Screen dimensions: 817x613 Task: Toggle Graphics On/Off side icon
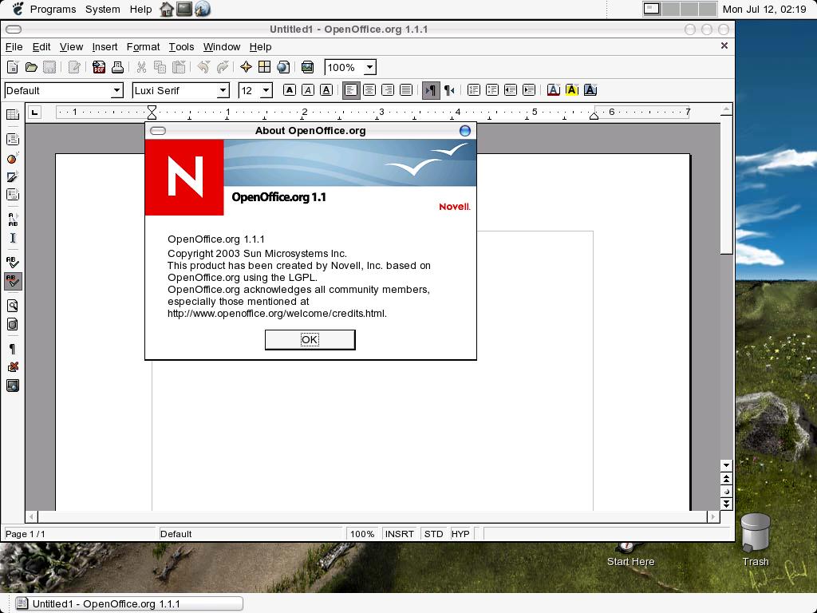pos(13,367)
